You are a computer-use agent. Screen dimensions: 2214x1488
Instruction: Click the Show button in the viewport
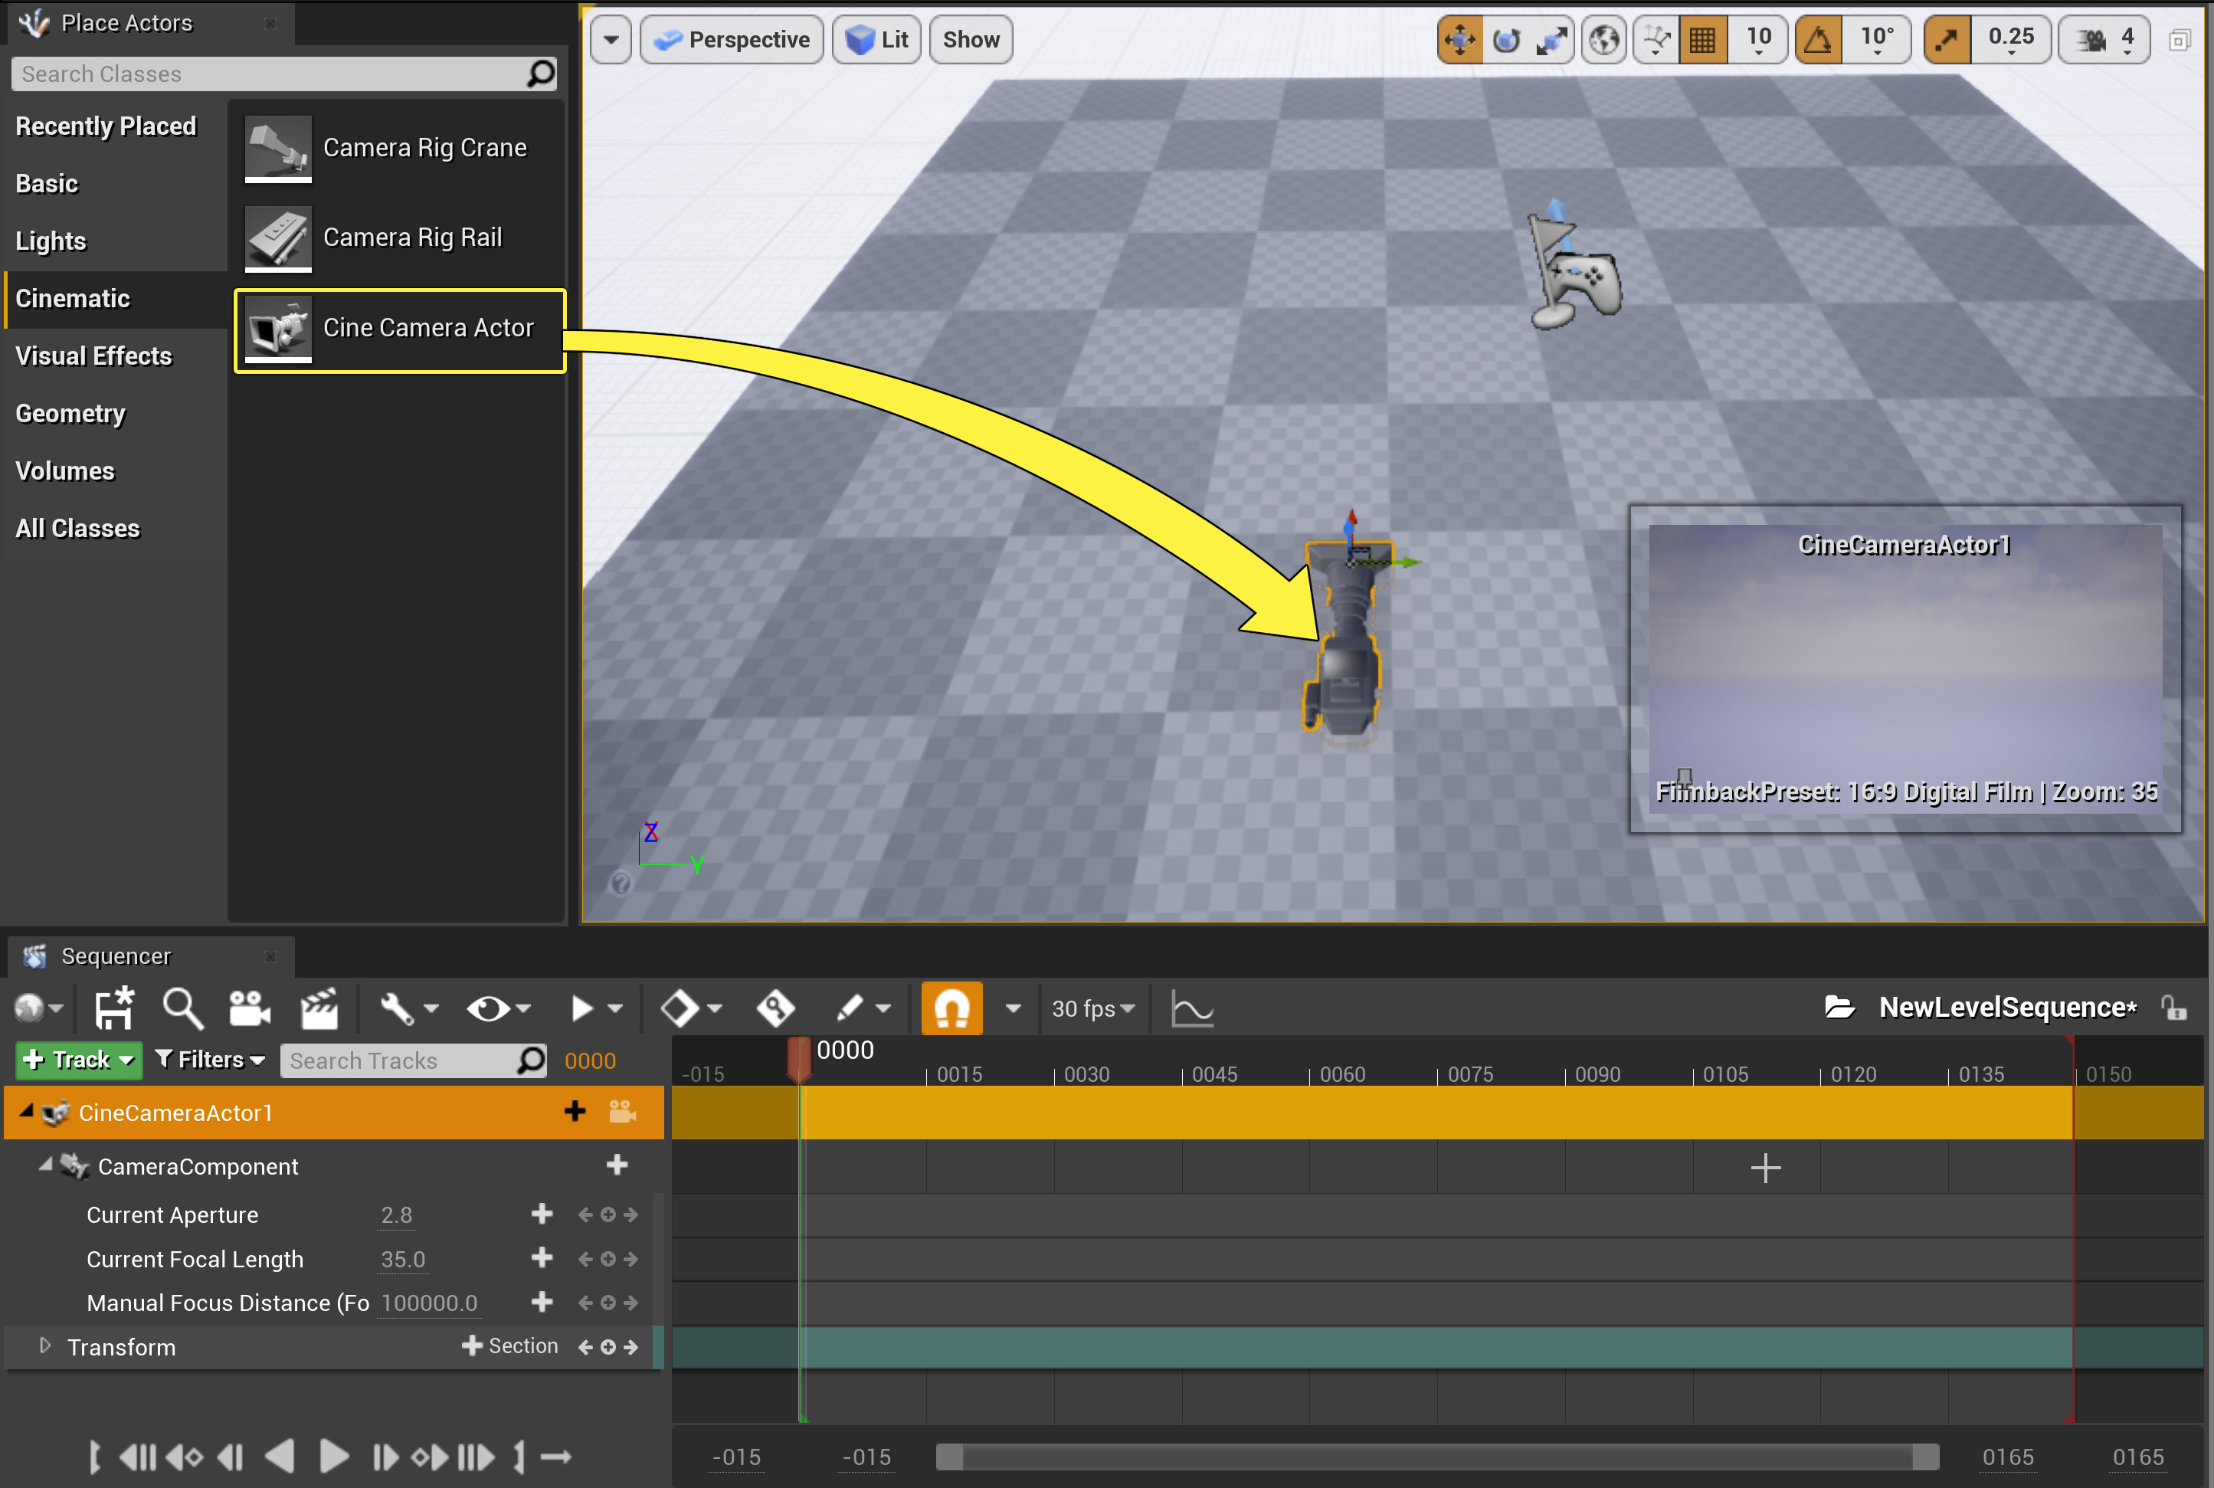click(971, 39)
